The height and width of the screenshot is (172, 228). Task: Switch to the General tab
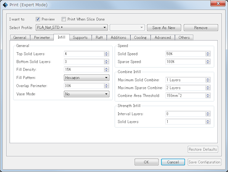click(x=20, y=37)
